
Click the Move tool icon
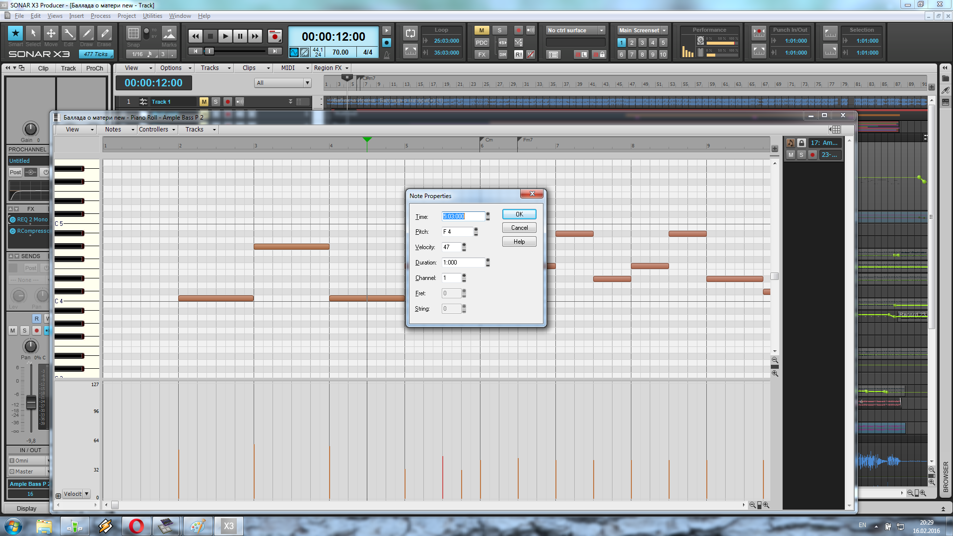[x=51, y=34]
